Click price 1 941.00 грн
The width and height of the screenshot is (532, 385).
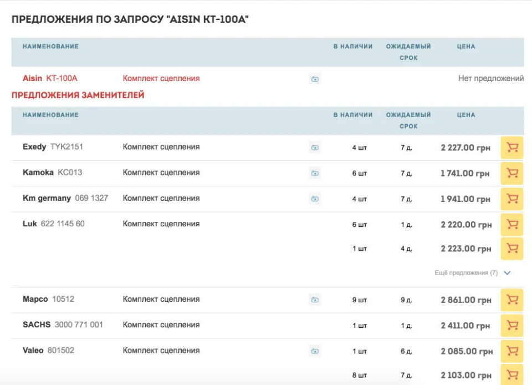click(465, 199)
